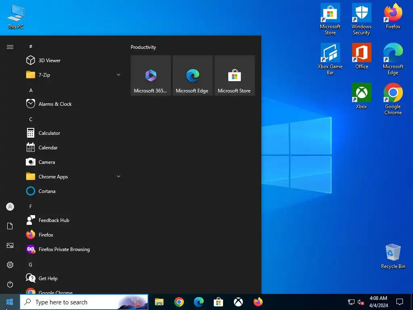The width and height of the screenshot is (413, 310).
Task: Click the Productivity group title
Action: tap(143, 47)
